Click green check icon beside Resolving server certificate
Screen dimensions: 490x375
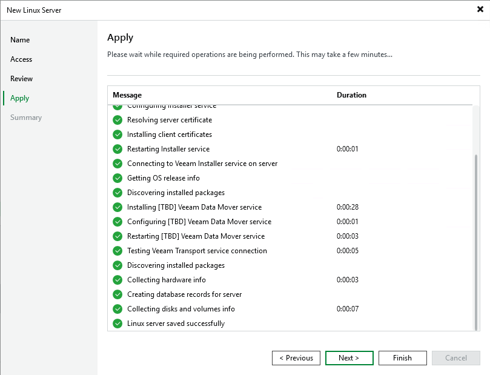tap(118, 120)
